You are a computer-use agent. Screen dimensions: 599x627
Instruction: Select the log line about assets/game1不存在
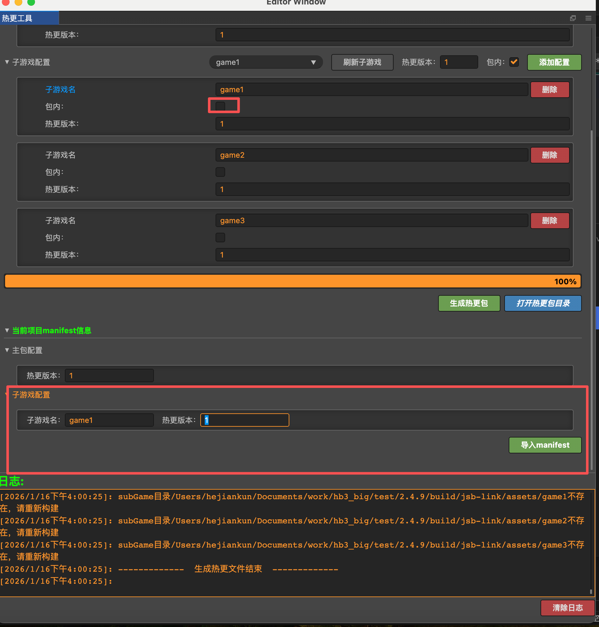[292, 502]
